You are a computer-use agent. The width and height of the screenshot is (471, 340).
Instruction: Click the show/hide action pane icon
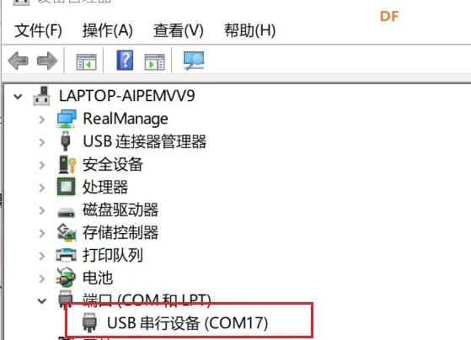pyautogui.click(x=155, y=61)
